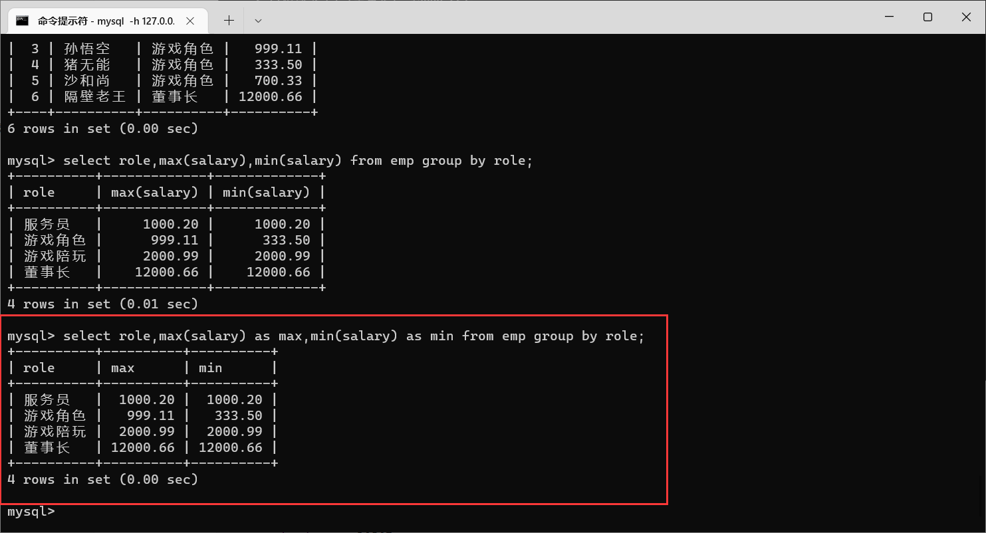The image size is (986, 533).
Task: Click 12000.66 under the min(salary) column
Action: [x=278, y=272]
